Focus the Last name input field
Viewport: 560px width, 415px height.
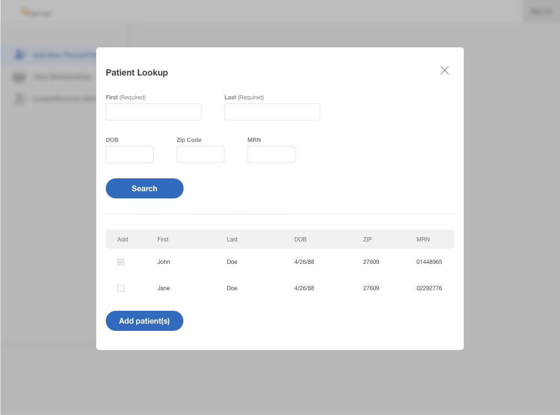tap(272, 112)
